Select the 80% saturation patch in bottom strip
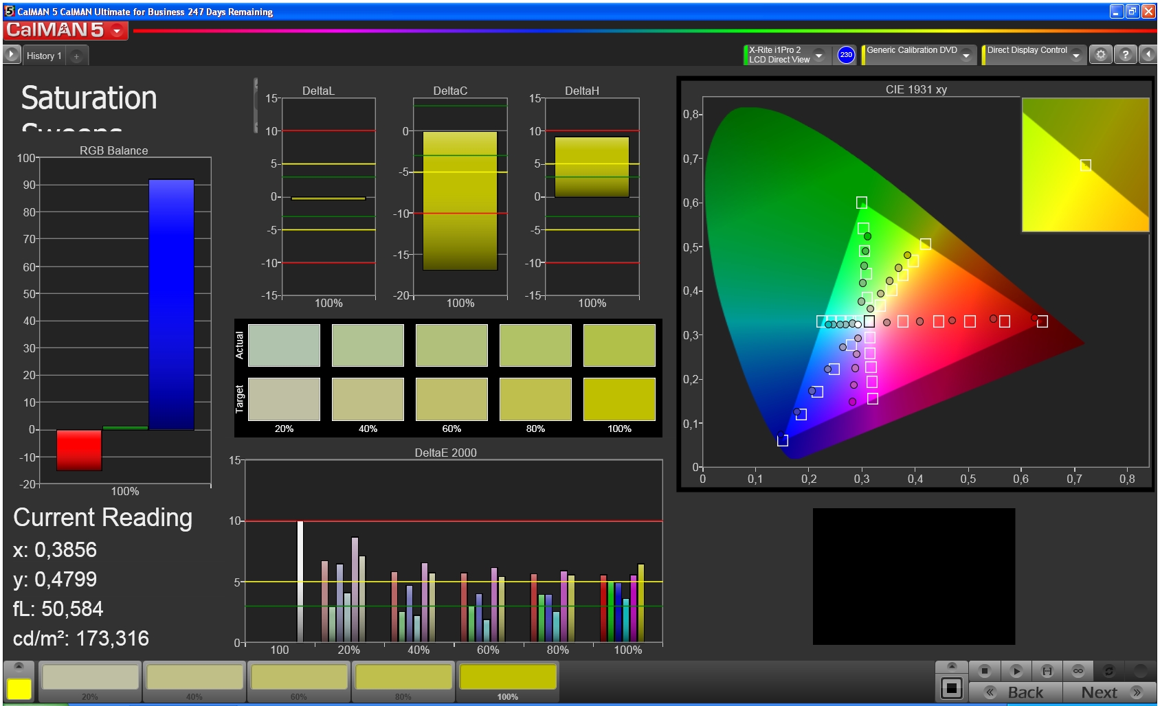The width and height of the screenshot is (1160, 706). click(x=403, y=681)
